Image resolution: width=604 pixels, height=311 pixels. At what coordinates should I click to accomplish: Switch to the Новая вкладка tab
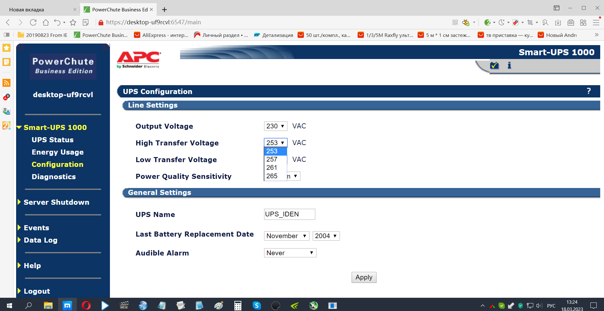click(x=40, y=9)
